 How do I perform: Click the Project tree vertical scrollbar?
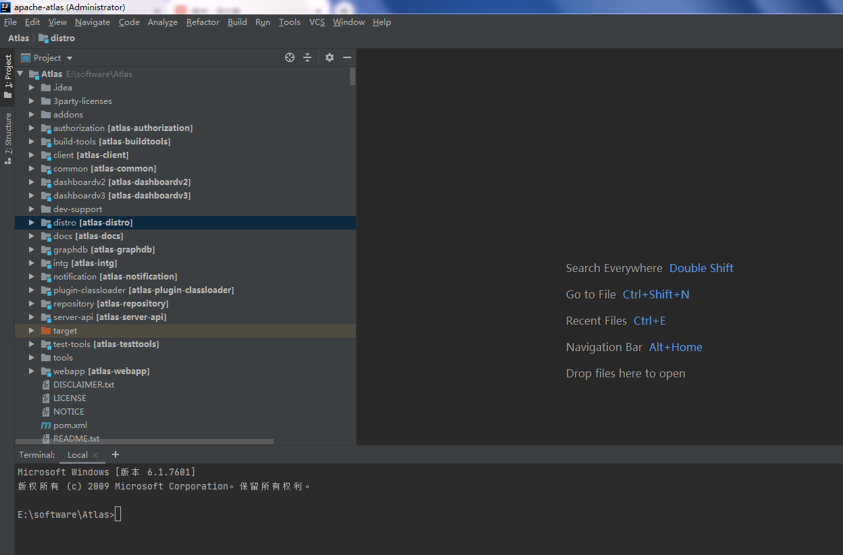click(353, 77)
